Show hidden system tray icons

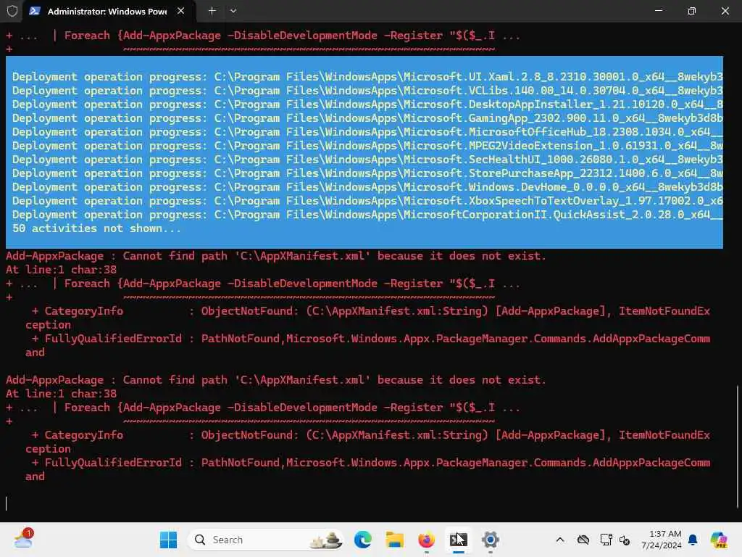pyautogui.click(x=560, y=540)
